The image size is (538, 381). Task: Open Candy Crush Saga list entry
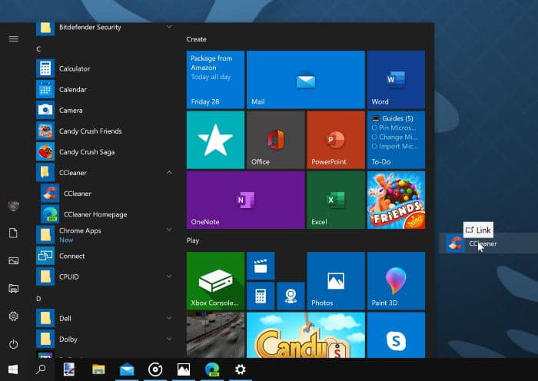pos(105,152)
